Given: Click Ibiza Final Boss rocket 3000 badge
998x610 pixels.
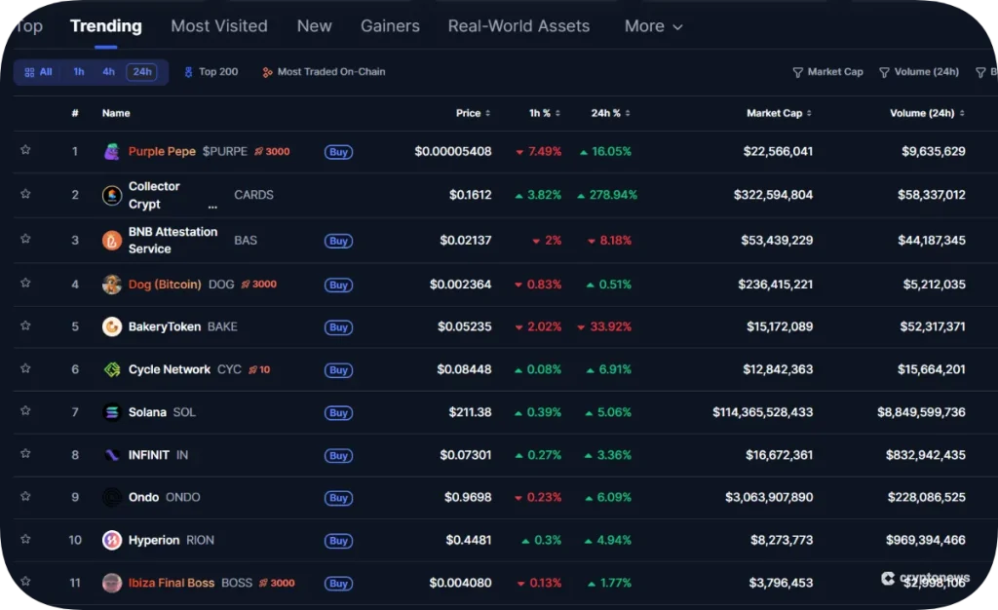Looking at the screenshot, I should pos(277,583).
